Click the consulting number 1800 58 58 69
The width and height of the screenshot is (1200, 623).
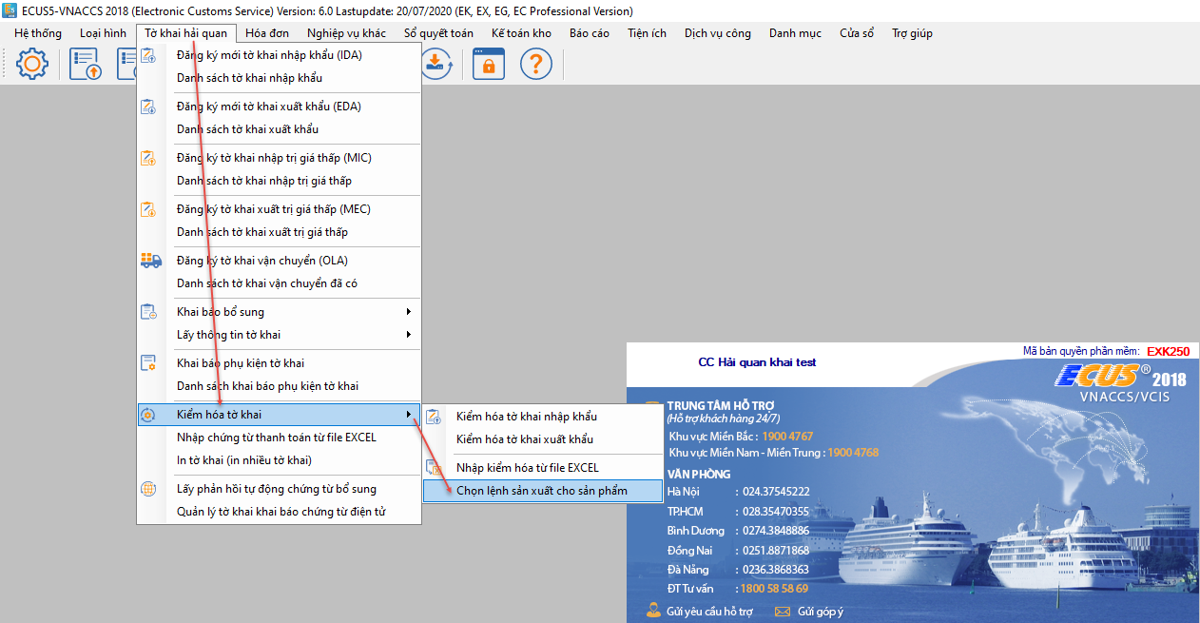tap(774, 589)
